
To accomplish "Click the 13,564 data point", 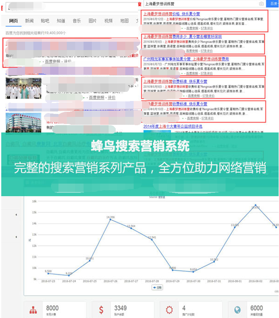I will 131,228.
